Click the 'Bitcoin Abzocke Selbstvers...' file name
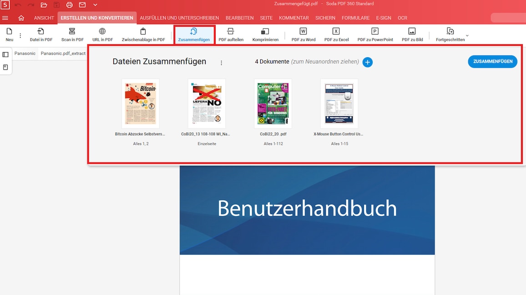 click(140, 134)
